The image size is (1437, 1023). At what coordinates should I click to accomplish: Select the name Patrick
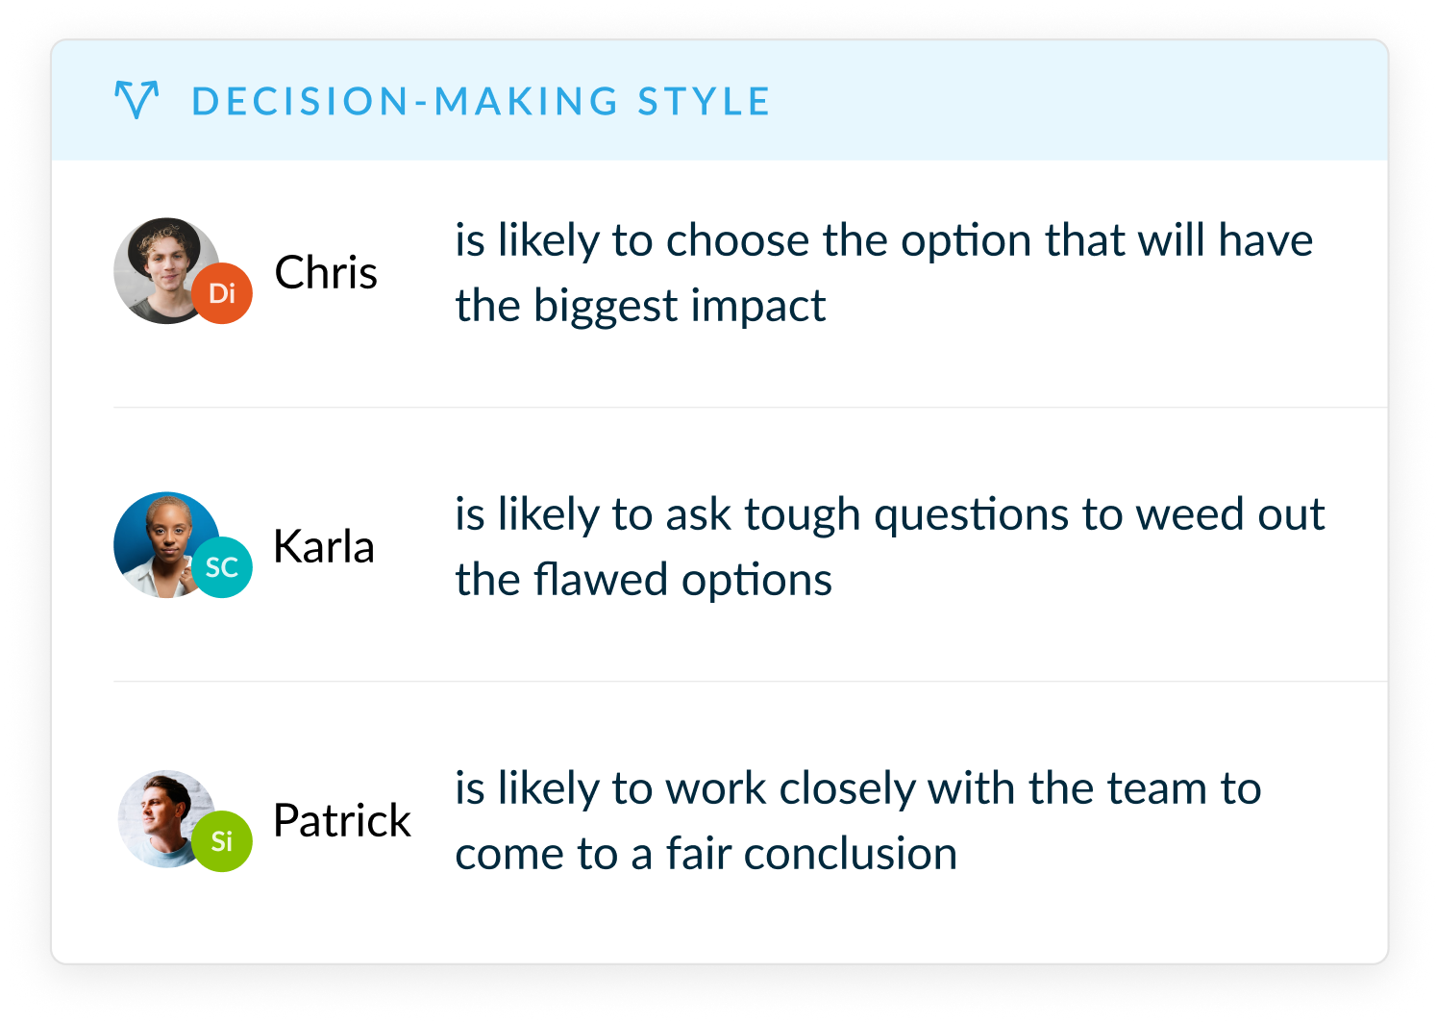pyautogui.click(x=342, y=821)
